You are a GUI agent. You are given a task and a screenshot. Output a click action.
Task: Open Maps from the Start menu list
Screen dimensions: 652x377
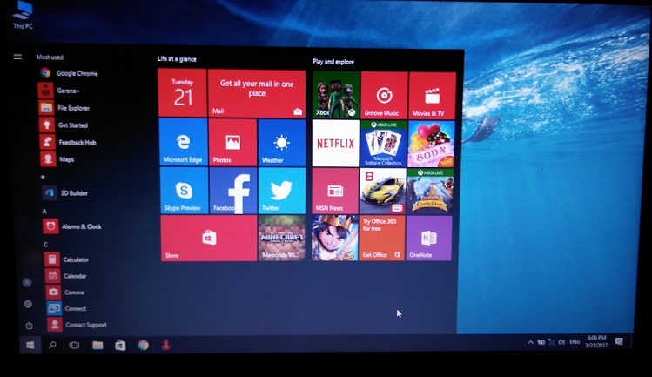pyautogui.click(x=57, y=159)
